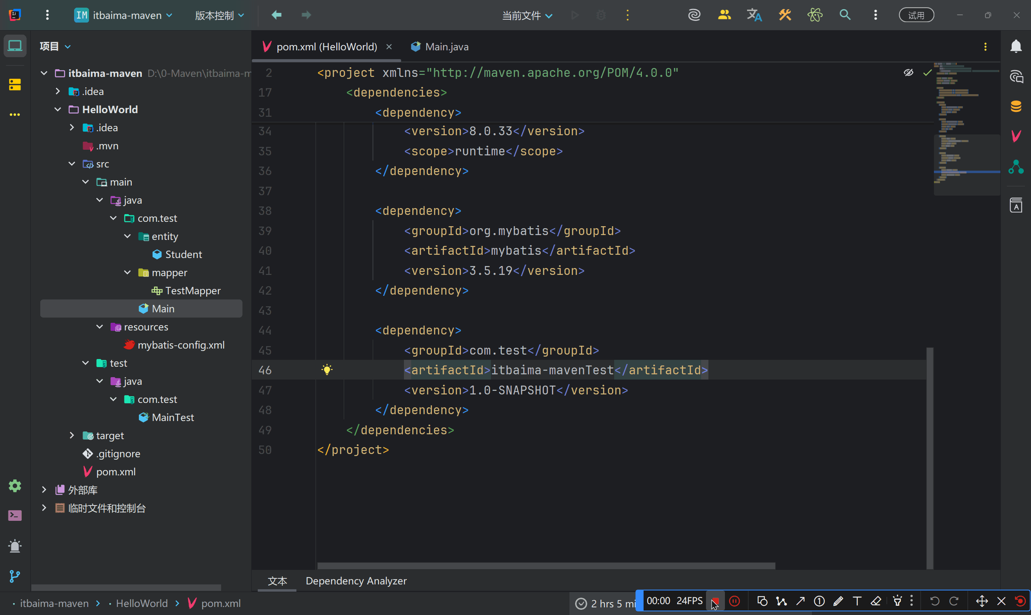Open the 当前文件 run configuration dropdown
Screen dimensions: 1031x615
[527, 15]
